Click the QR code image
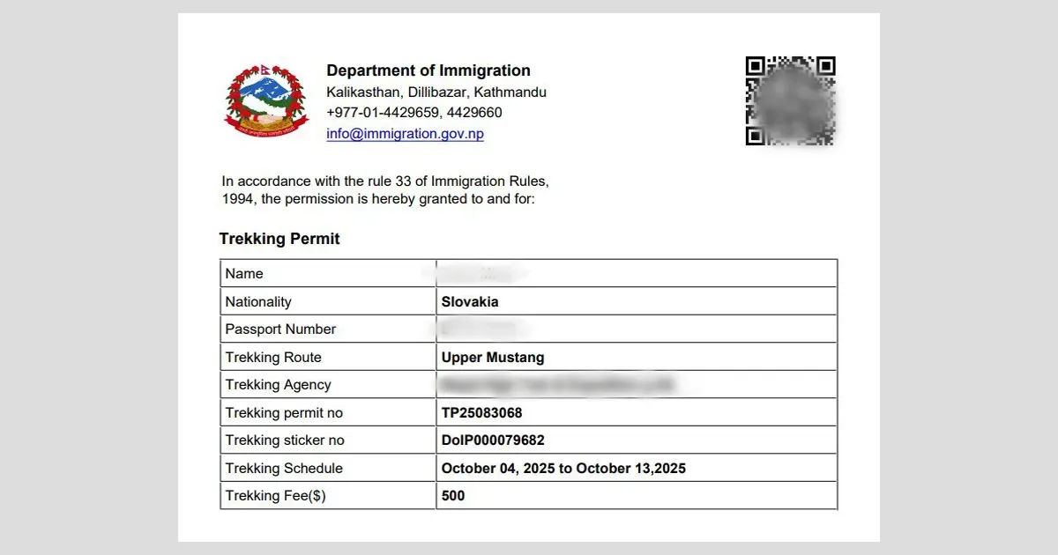The width and height of the screenshot is (1058, 555). pyautogui.click(x=790, y=101)
